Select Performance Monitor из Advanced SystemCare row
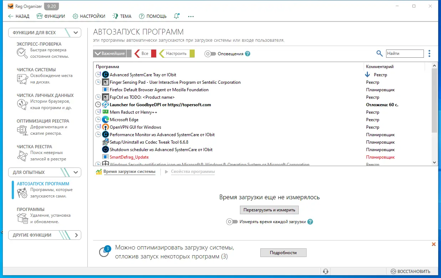The width and height of the screenshot is (441, 278). 262,135
